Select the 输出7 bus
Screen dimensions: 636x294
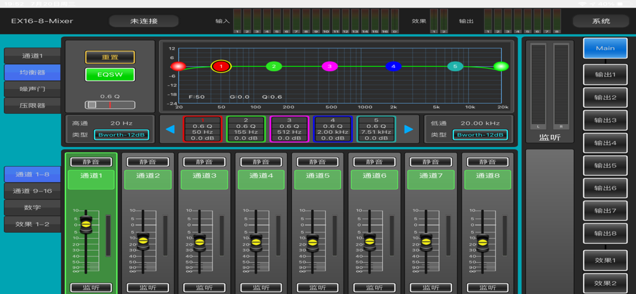click(605, 211)
